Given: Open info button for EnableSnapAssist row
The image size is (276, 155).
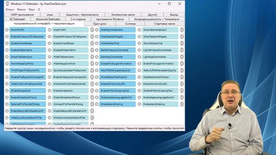Looking at the screenshot, I should (x=92, y=91).
